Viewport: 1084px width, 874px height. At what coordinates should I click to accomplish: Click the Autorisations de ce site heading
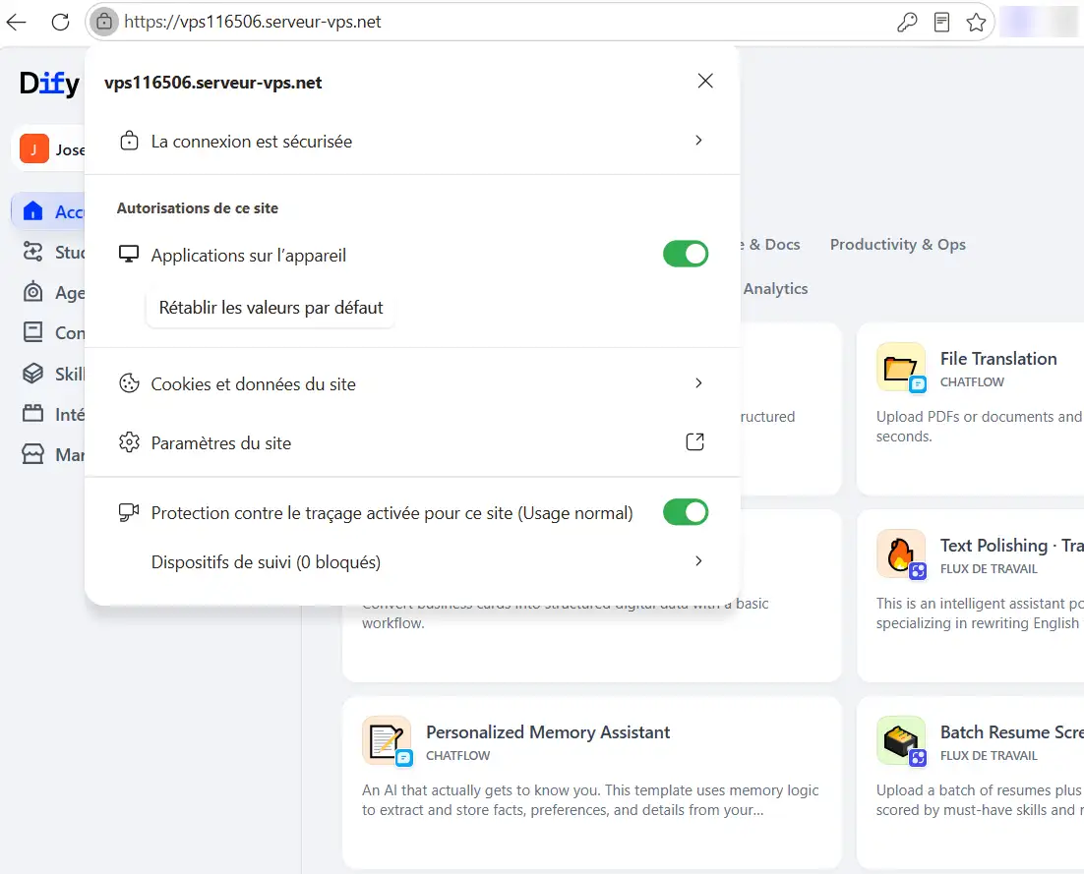197,208
